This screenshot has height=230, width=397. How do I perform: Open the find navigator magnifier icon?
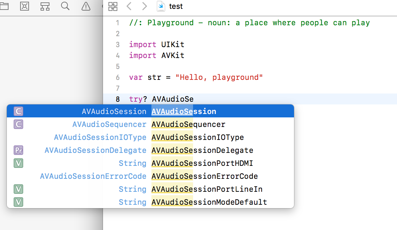pyautogui.click(x=65, y=6)
